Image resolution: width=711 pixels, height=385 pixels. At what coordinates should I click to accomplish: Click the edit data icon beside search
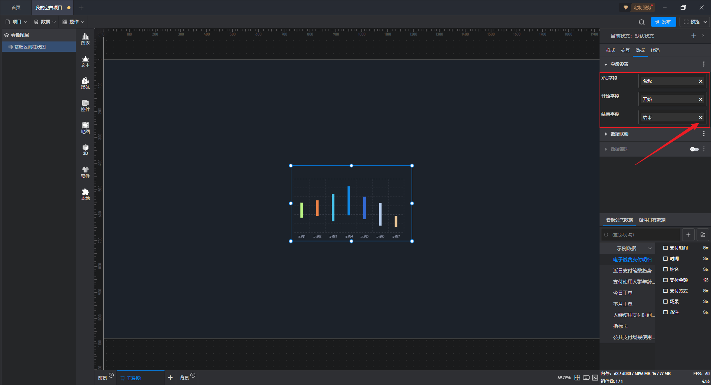[703, 235]
